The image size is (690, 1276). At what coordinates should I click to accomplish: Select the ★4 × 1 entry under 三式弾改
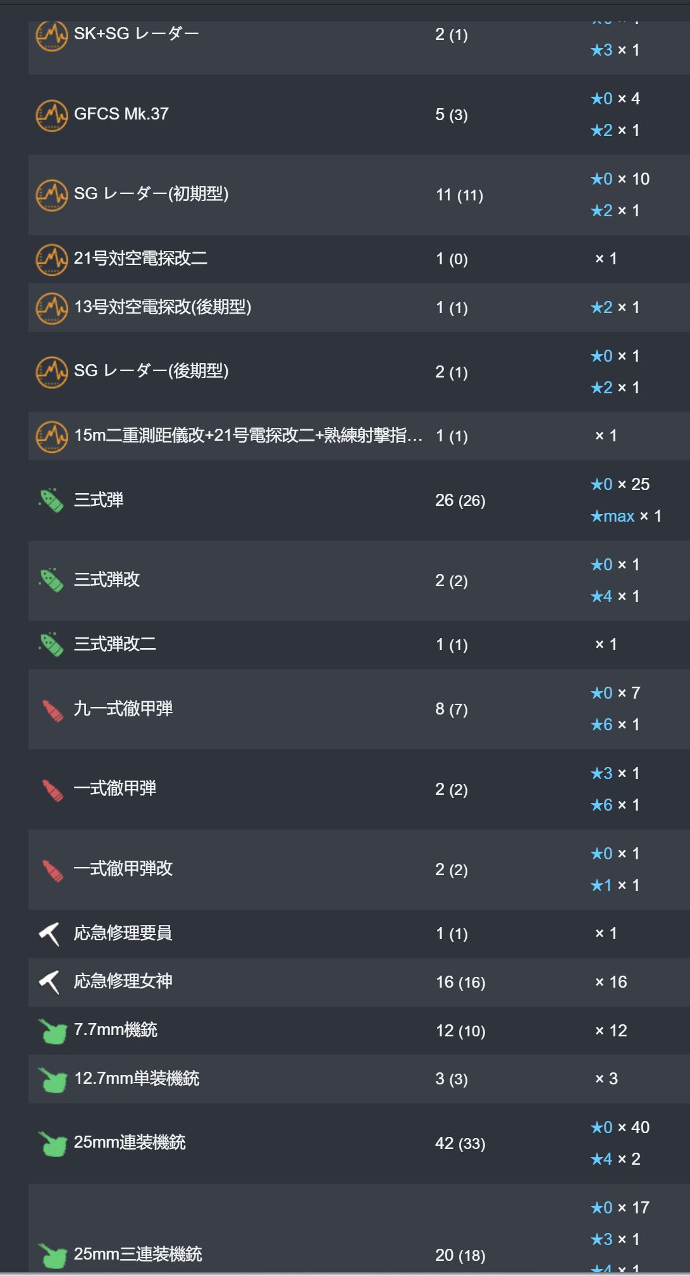[615, 596]
